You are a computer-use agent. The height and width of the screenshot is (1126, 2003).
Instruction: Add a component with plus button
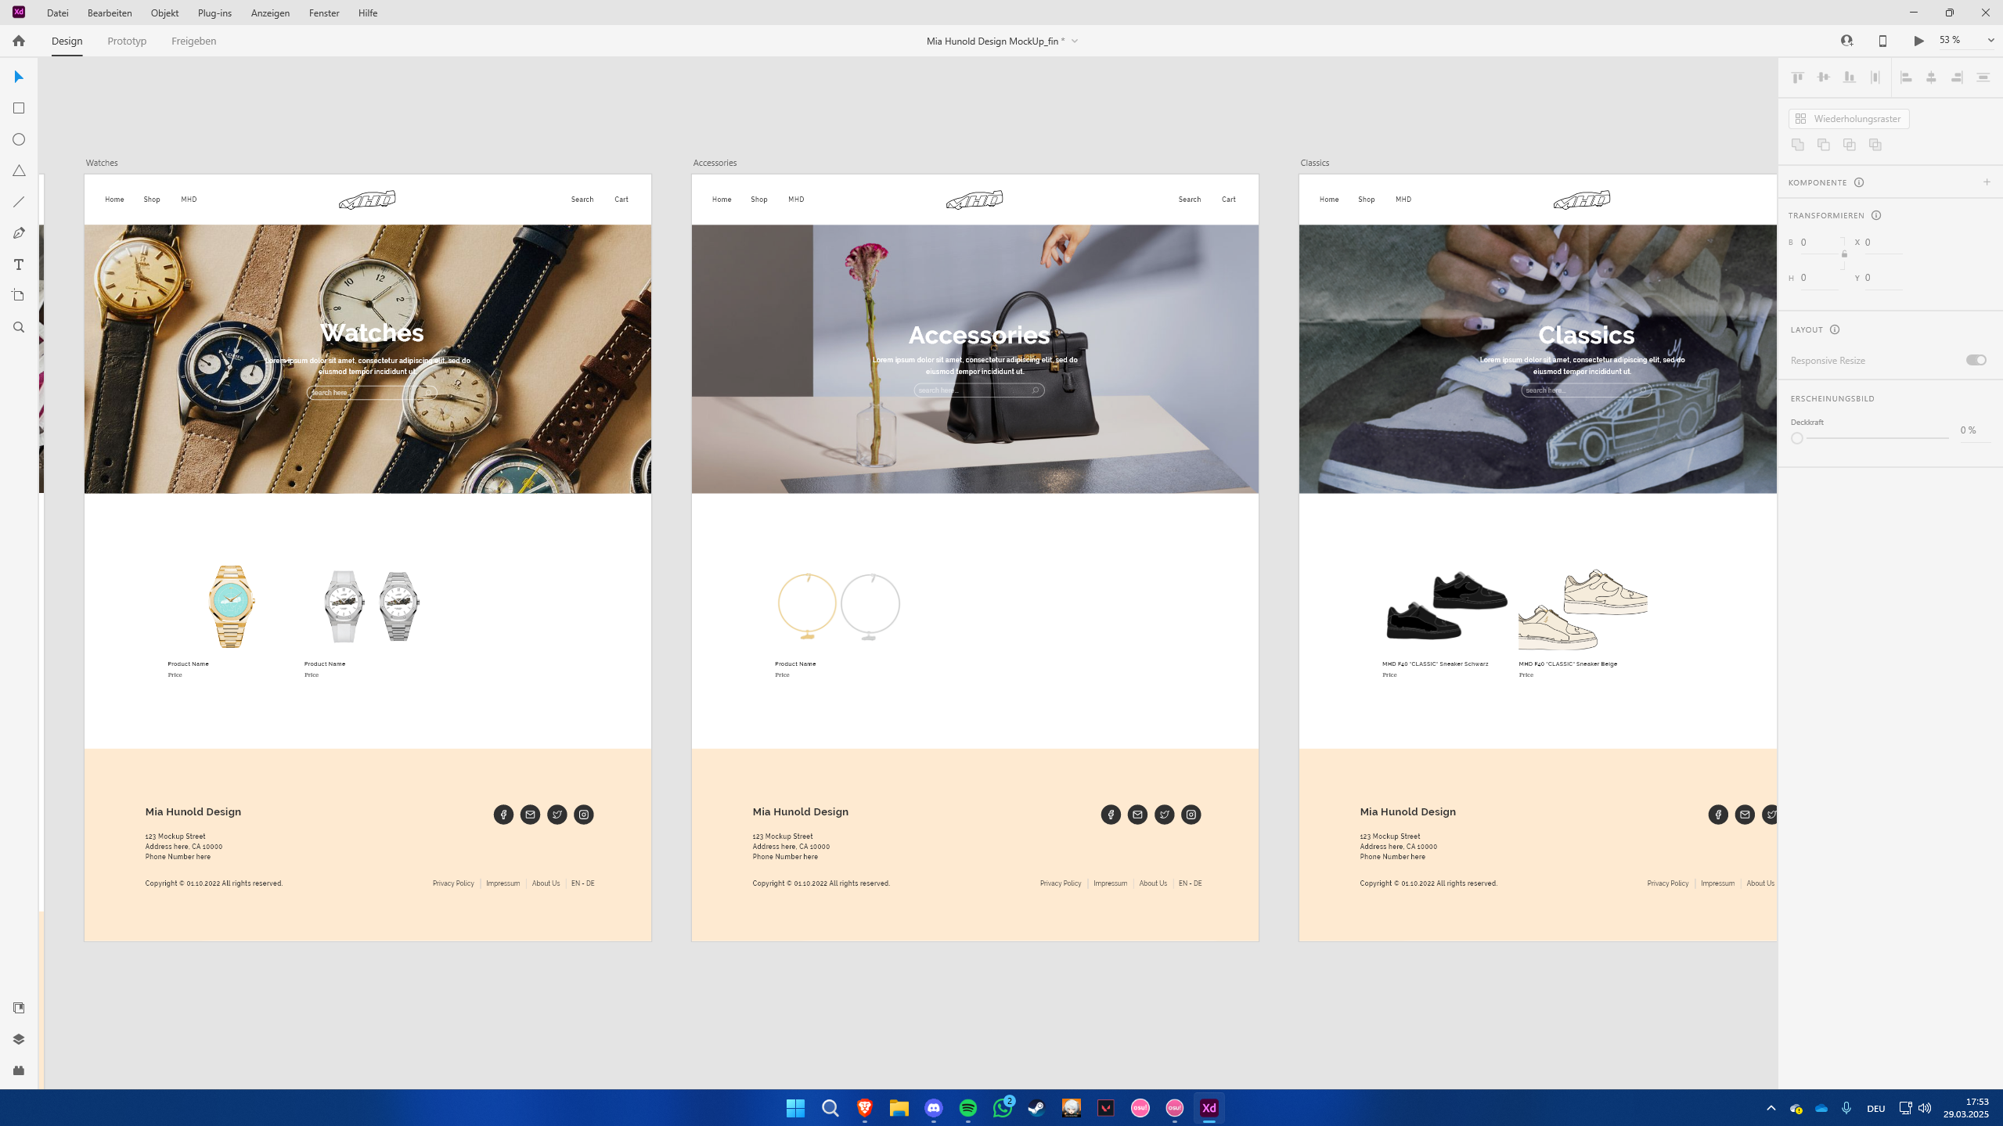click(1987, 182)
